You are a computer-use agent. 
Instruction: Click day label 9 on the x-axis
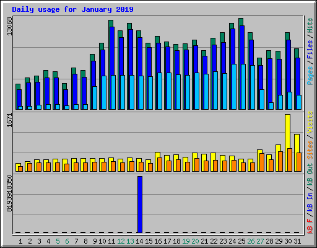(95, 241)
